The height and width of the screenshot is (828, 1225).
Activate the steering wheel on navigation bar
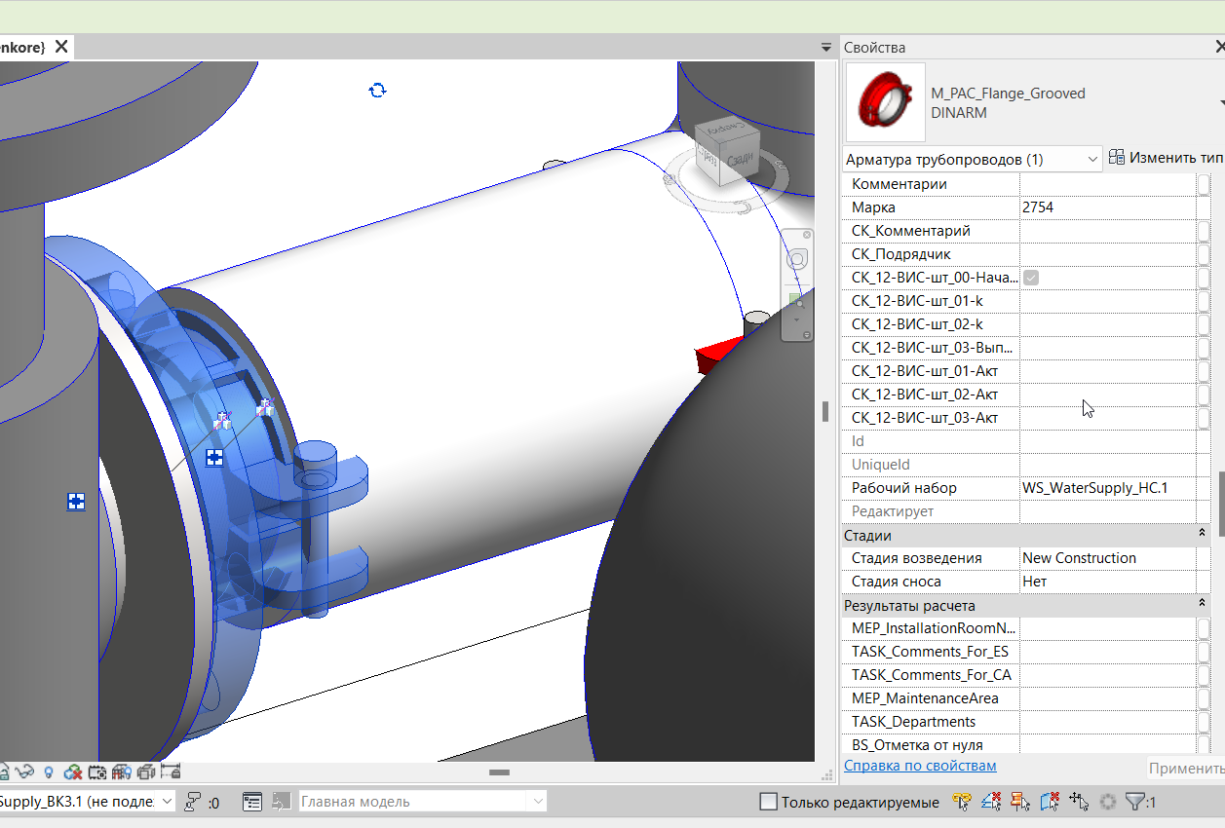[x=797, y=259]
